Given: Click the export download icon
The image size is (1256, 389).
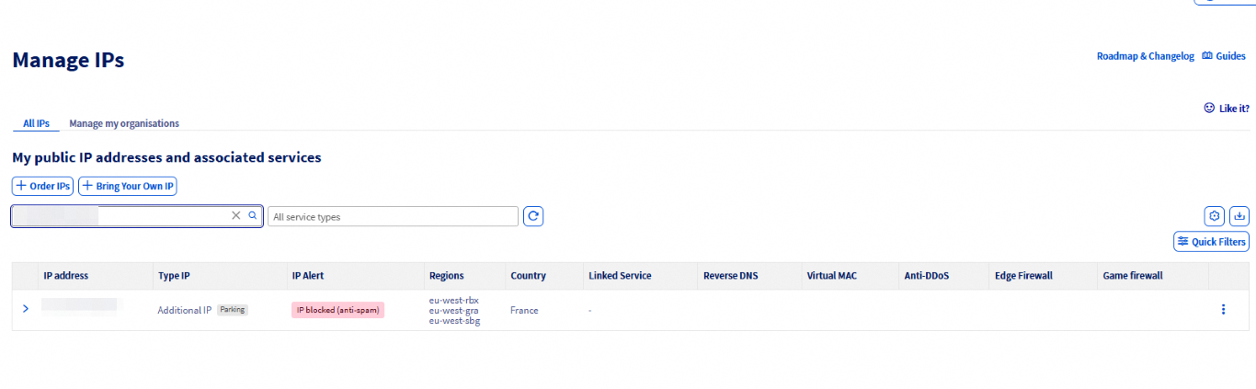Looking at the screenshot, I should tap(1239, 216).
